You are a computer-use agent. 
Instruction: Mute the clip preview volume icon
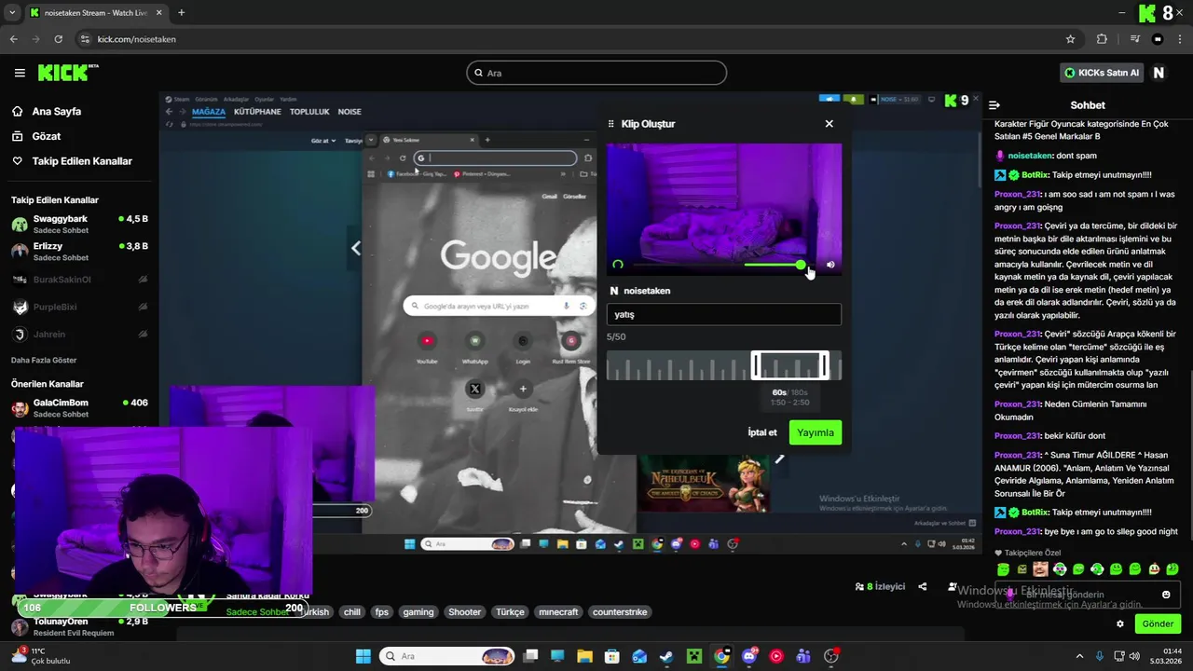[830, 265]
